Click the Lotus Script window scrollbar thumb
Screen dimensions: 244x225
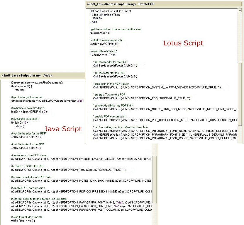[x=240, y=94]
